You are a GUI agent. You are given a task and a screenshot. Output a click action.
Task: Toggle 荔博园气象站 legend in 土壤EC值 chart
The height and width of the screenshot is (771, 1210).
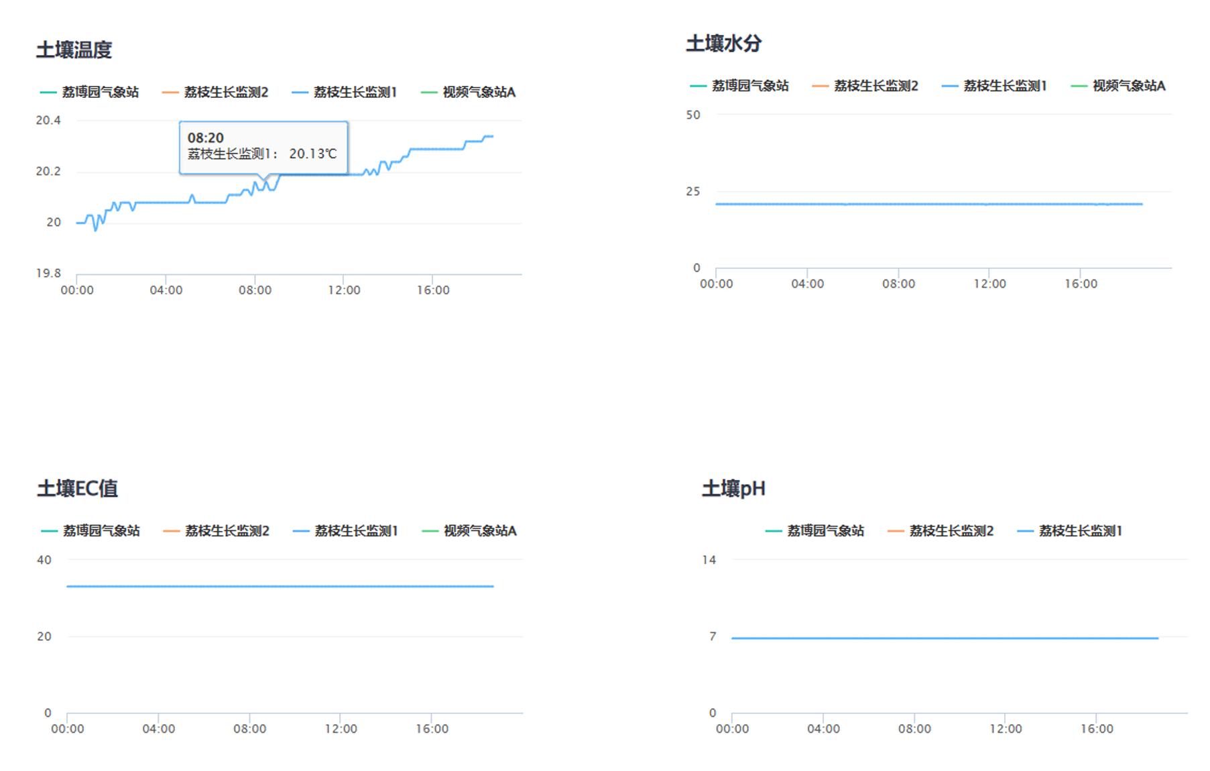90,531
